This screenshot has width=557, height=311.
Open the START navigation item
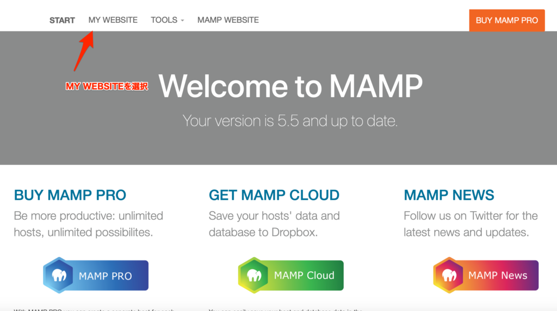(62, 20)
